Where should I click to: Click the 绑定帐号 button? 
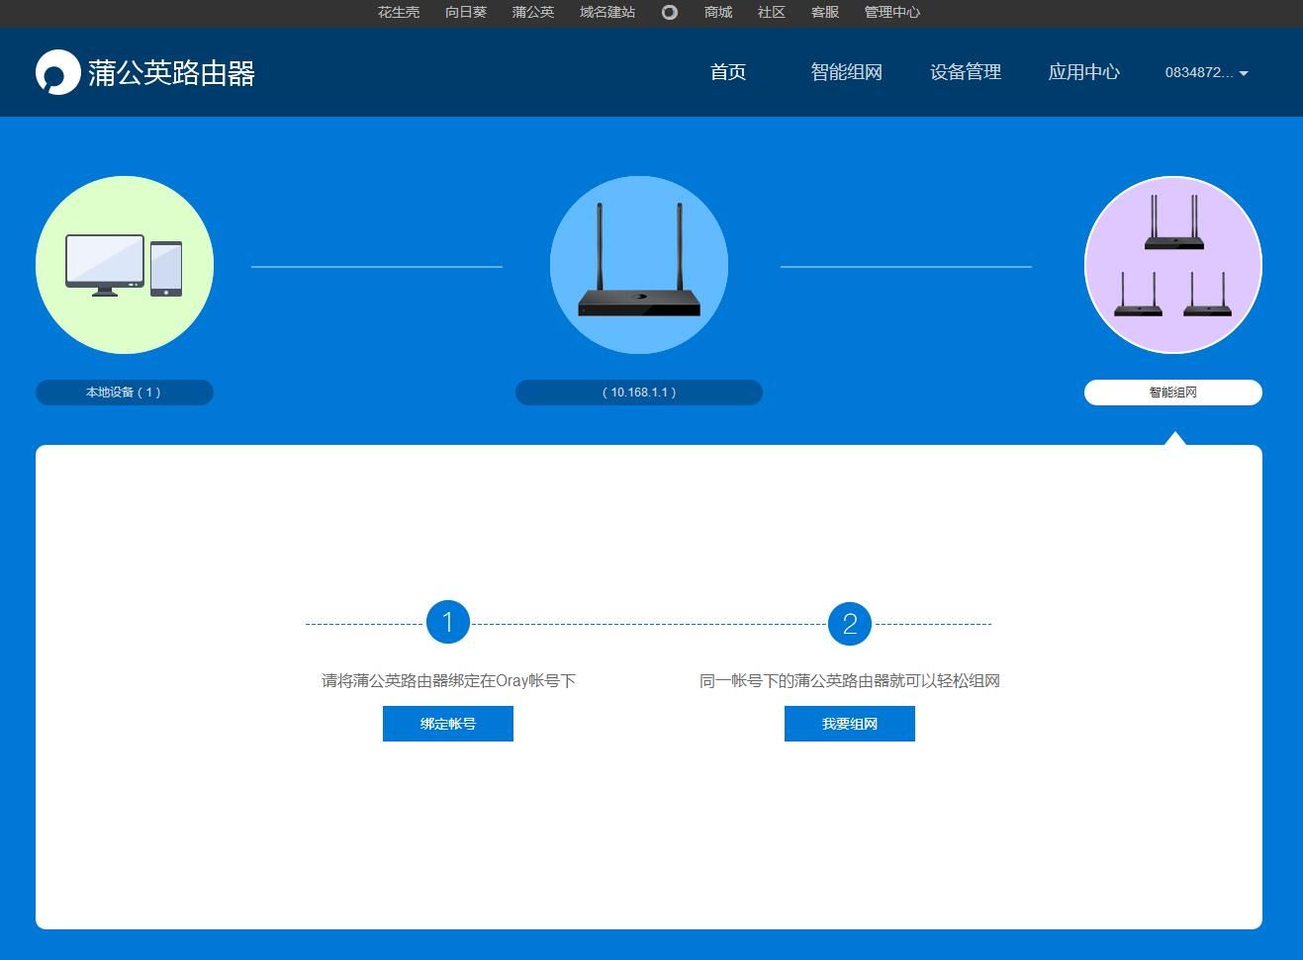[x=448, y=724]
